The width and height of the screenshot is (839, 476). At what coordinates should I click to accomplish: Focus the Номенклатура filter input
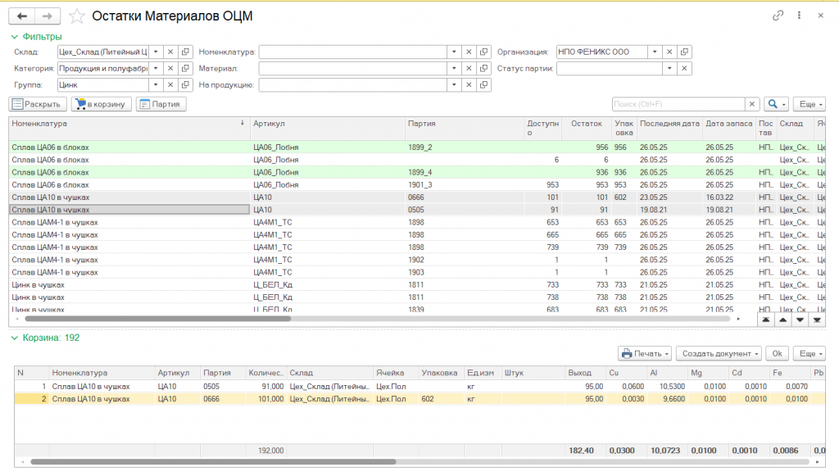coord(353,52)
